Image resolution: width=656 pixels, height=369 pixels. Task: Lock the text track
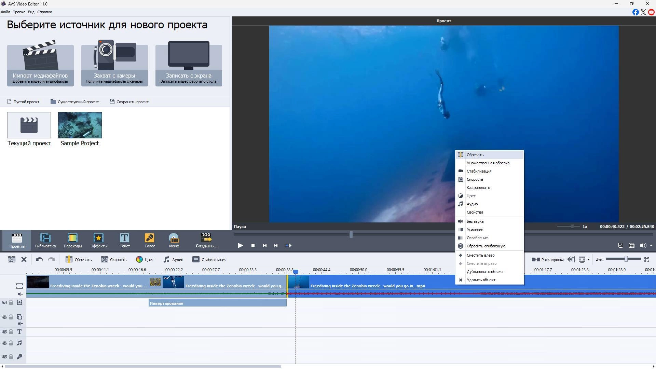click(11, 332)
